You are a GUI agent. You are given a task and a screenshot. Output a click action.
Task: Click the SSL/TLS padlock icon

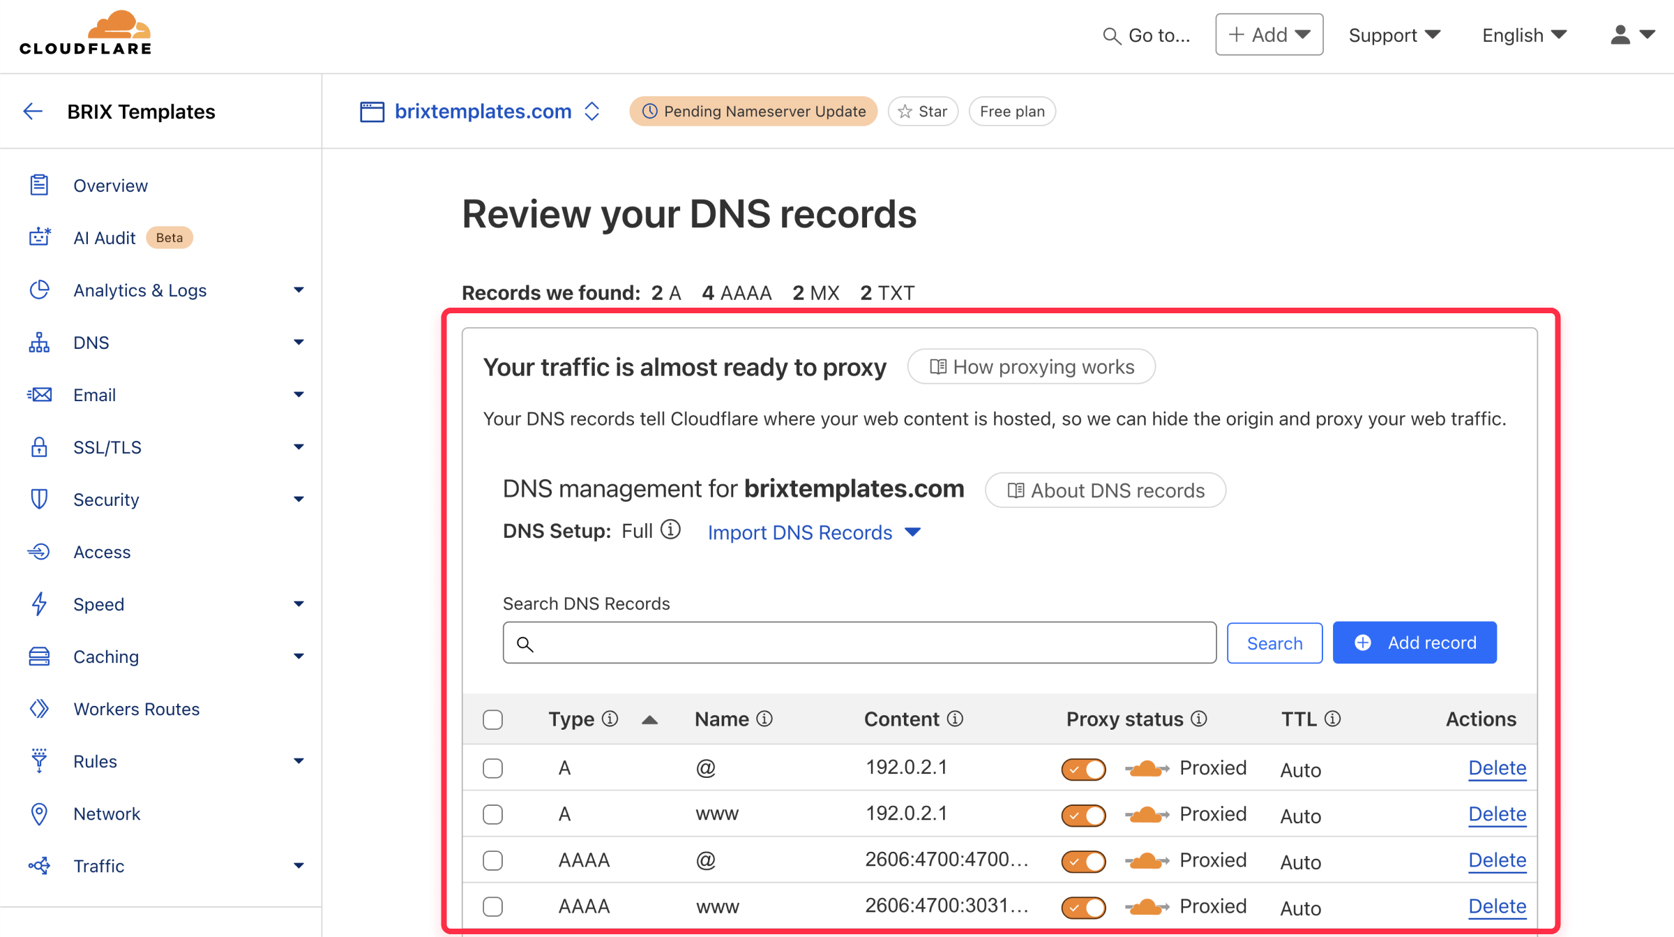click(39, 447)
